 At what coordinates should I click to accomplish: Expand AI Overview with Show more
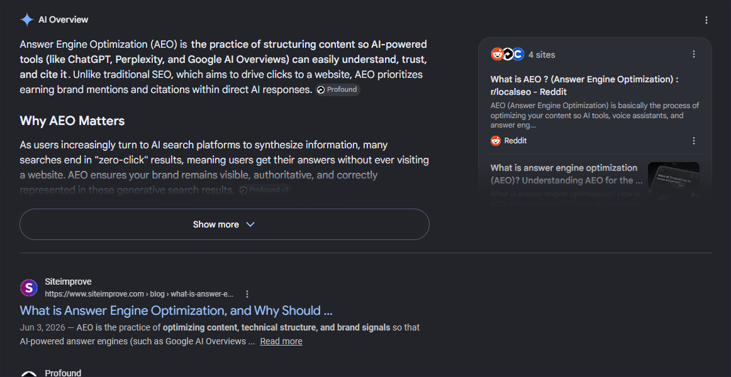(224, 224)
